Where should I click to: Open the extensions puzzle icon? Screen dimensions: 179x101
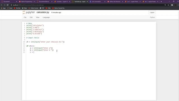(172, 5)
